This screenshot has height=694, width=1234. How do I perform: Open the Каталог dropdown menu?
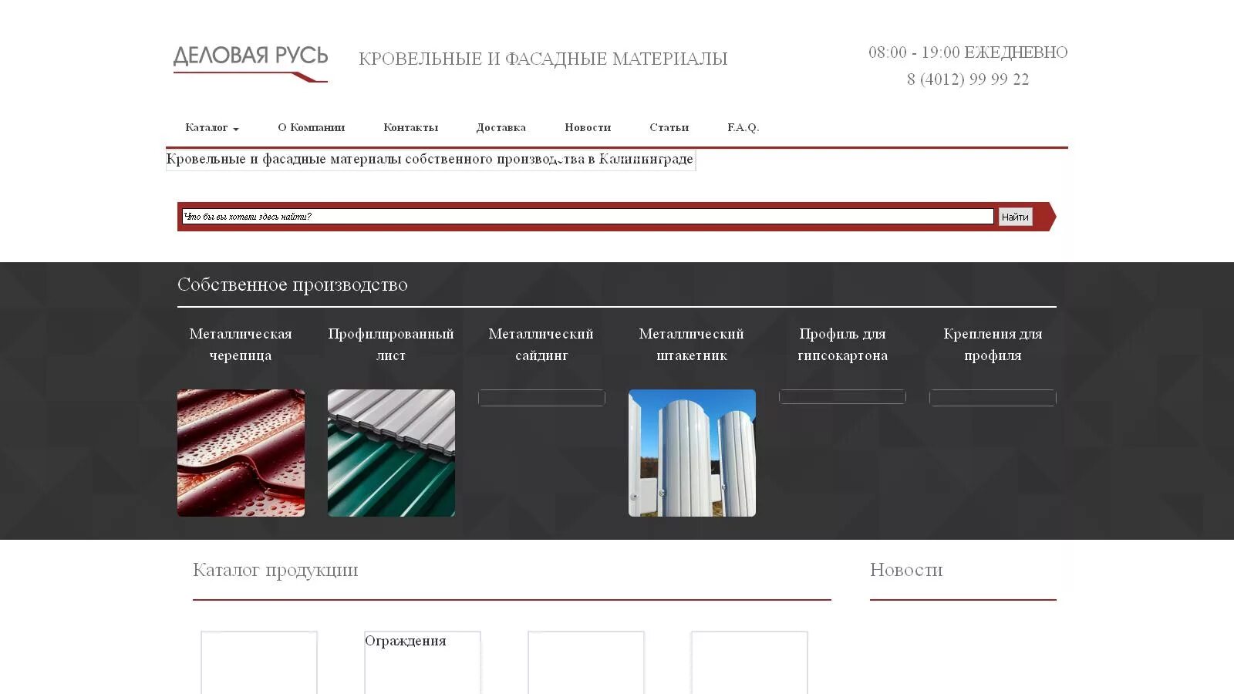pos(212,127)
